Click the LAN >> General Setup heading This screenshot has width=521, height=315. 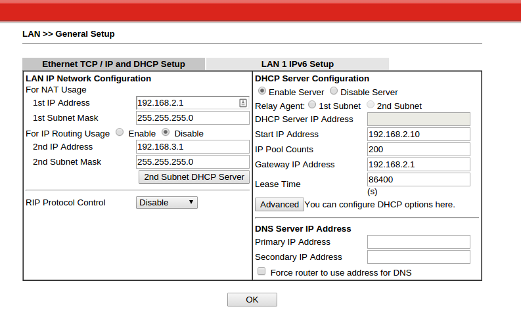tap(68, 34)
